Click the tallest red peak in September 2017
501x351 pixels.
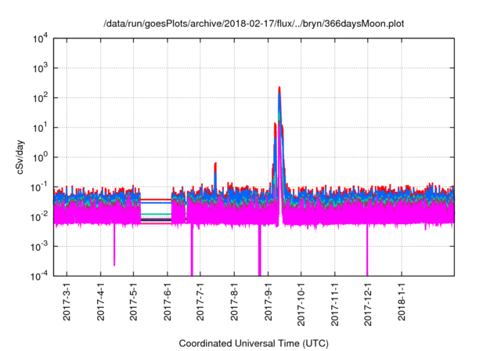279,89
